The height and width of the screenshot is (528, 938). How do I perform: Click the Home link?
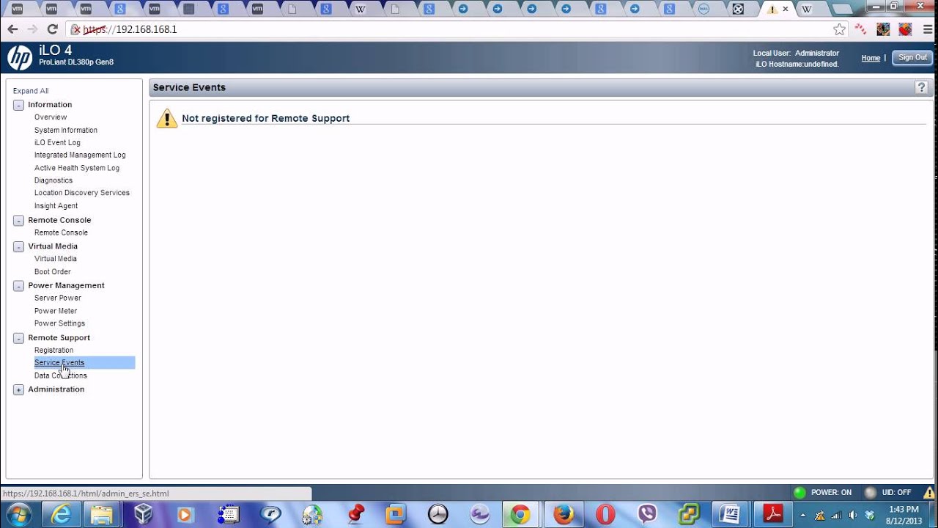(871, 58)
